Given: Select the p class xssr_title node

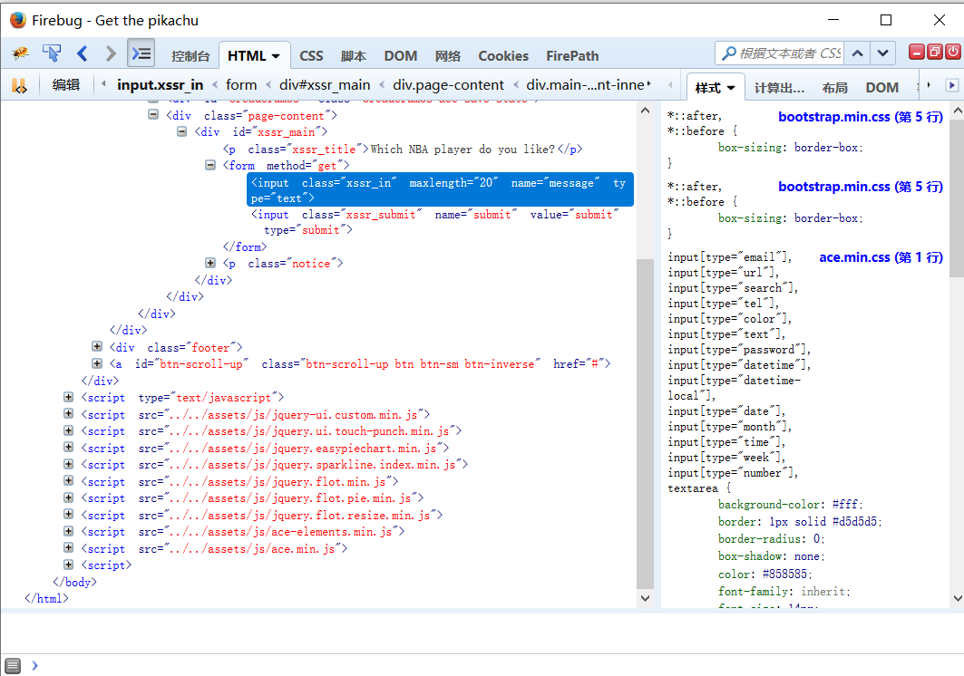Looking at the screenshot, I should coord(402,149).
